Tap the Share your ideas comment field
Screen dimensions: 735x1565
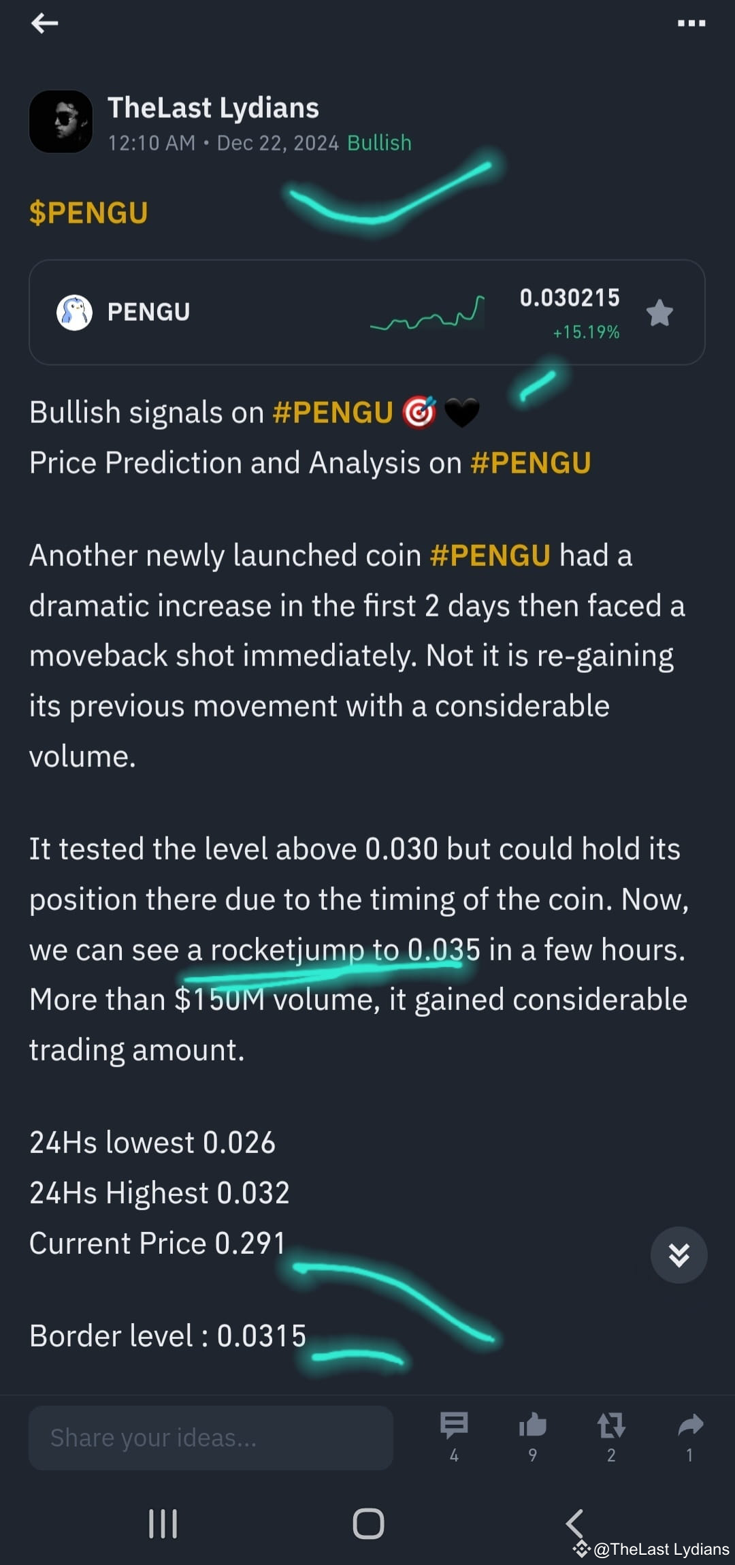(x=211, y=1437)
